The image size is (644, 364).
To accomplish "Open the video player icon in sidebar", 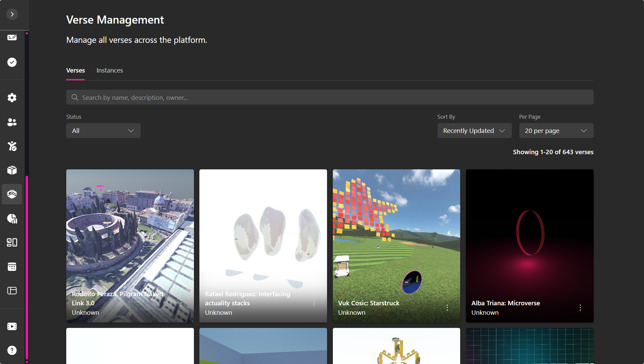I will 12,326.
